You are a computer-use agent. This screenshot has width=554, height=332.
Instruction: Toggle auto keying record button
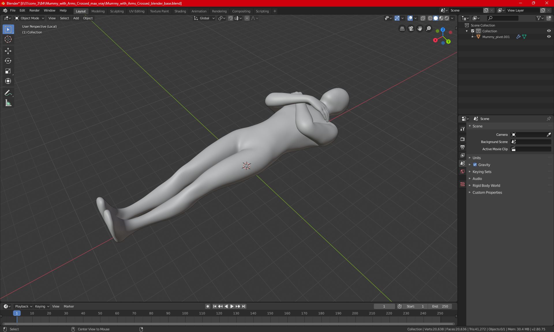coord(207,306)
